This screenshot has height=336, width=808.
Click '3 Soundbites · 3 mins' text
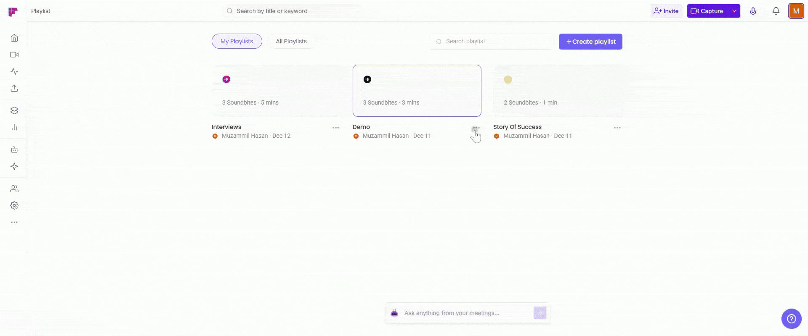point(391,102)
